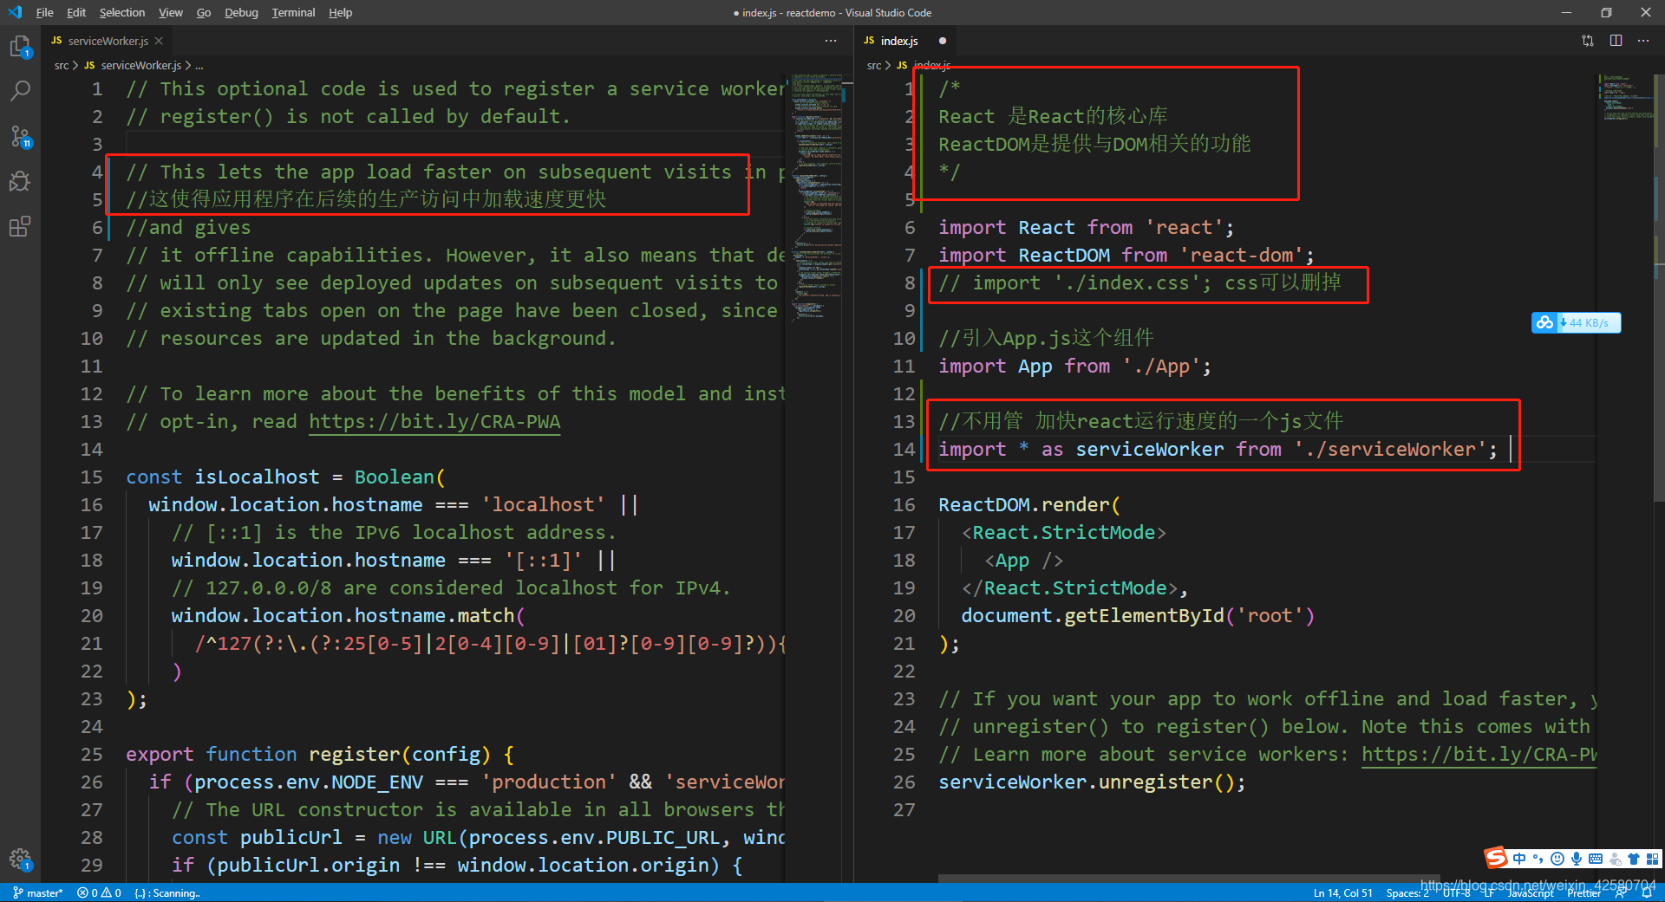The image size is (1665, 902).
Task: Change indentation via Spaces: 2
Action: 1407,892
